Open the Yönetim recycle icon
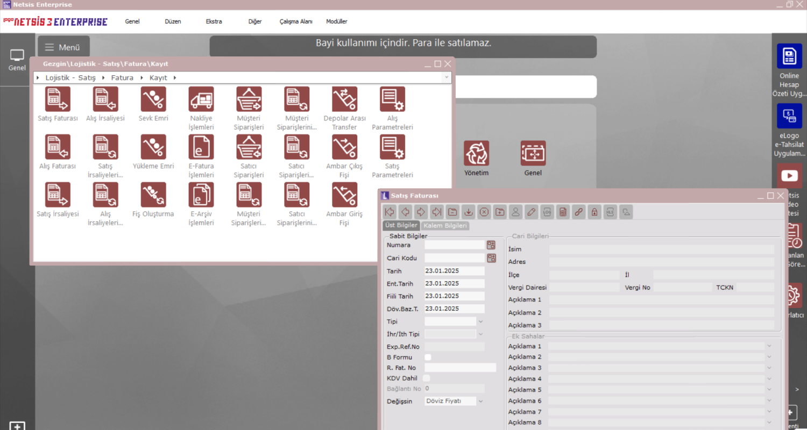807x430 pixels. pos(477,153)
